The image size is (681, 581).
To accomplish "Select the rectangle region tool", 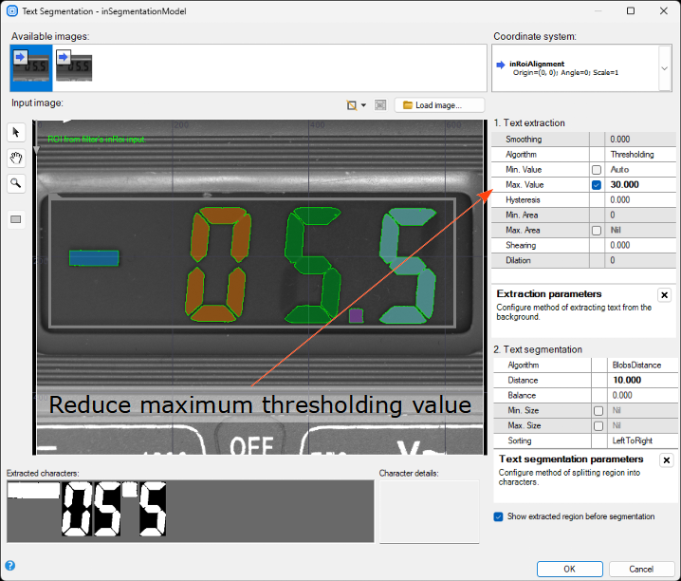I will point(16,219).
